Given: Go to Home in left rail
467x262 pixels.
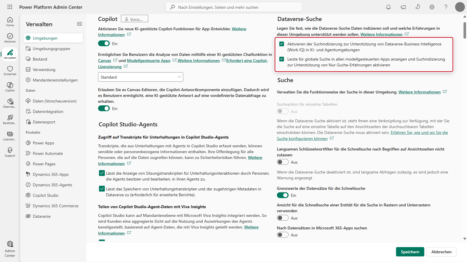Looking at the screenshot, I should (x=10, y=22).
